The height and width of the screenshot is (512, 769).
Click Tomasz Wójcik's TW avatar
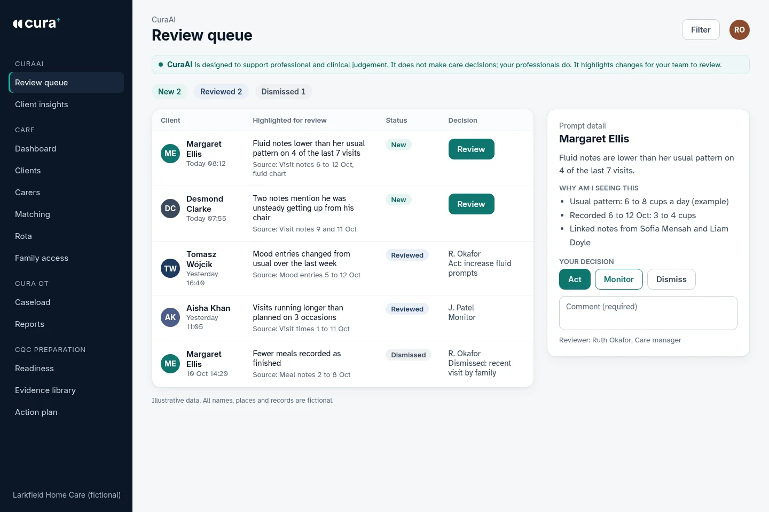[x=170, y=269]
